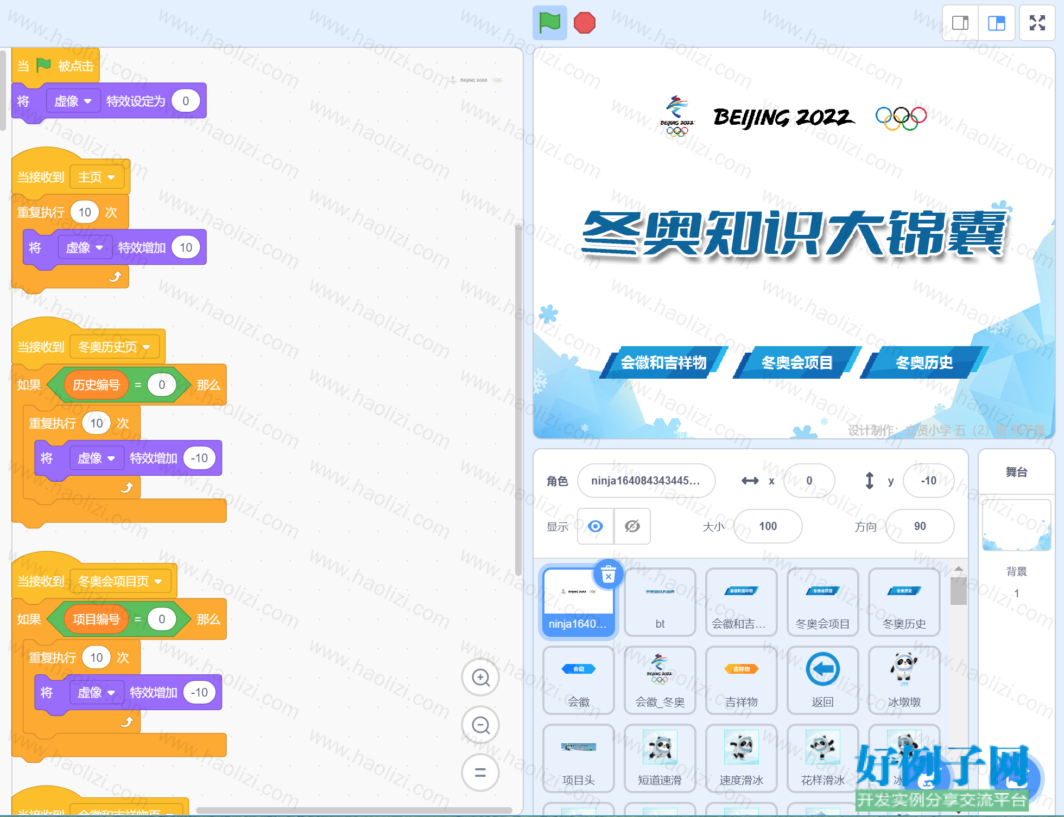This screenshot has height=817, width=1064.
Task: Select the 舞台 stage panel header
Action: click(x=1016, y=472)
